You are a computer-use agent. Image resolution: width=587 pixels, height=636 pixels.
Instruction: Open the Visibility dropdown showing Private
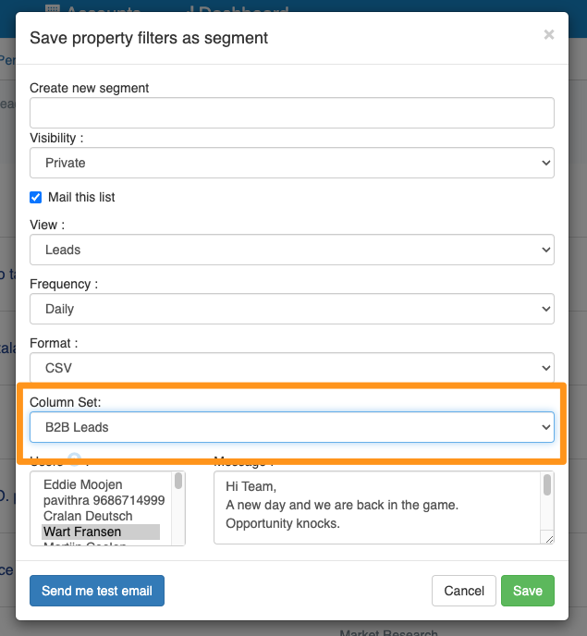coord(292,163)
